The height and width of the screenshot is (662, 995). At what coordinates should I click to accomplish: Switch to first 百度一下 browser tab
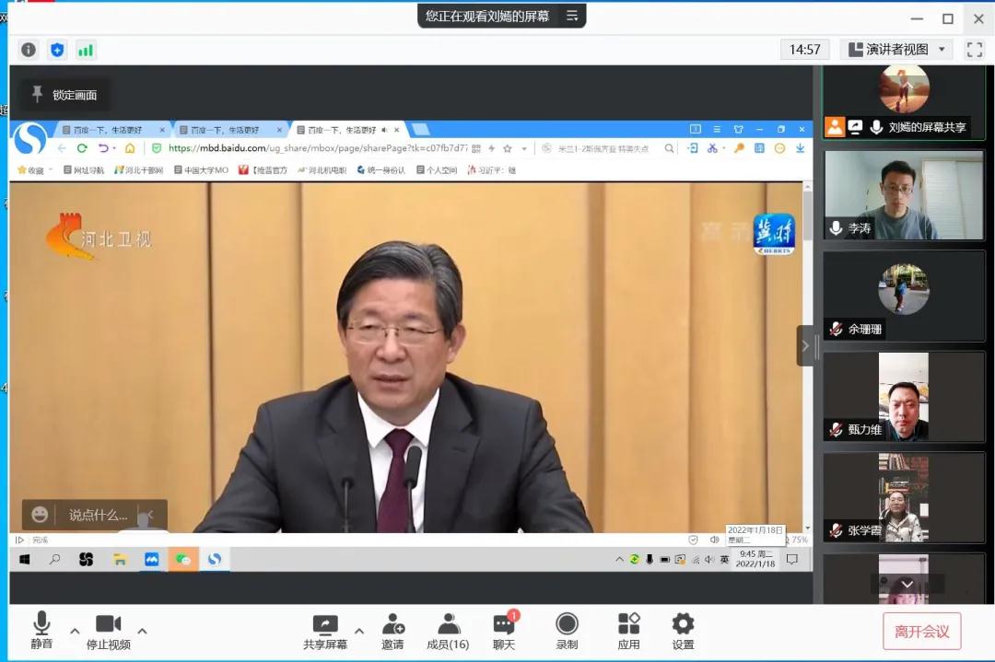pyautogui.click(x=108, y=130)
